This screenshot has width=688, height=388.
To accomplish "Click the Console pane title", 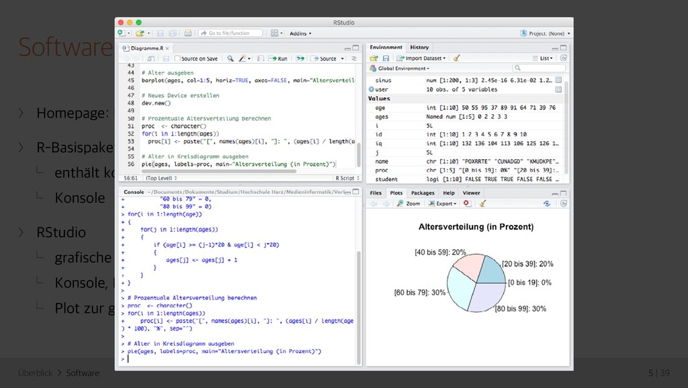I will (x=134, y=192).
